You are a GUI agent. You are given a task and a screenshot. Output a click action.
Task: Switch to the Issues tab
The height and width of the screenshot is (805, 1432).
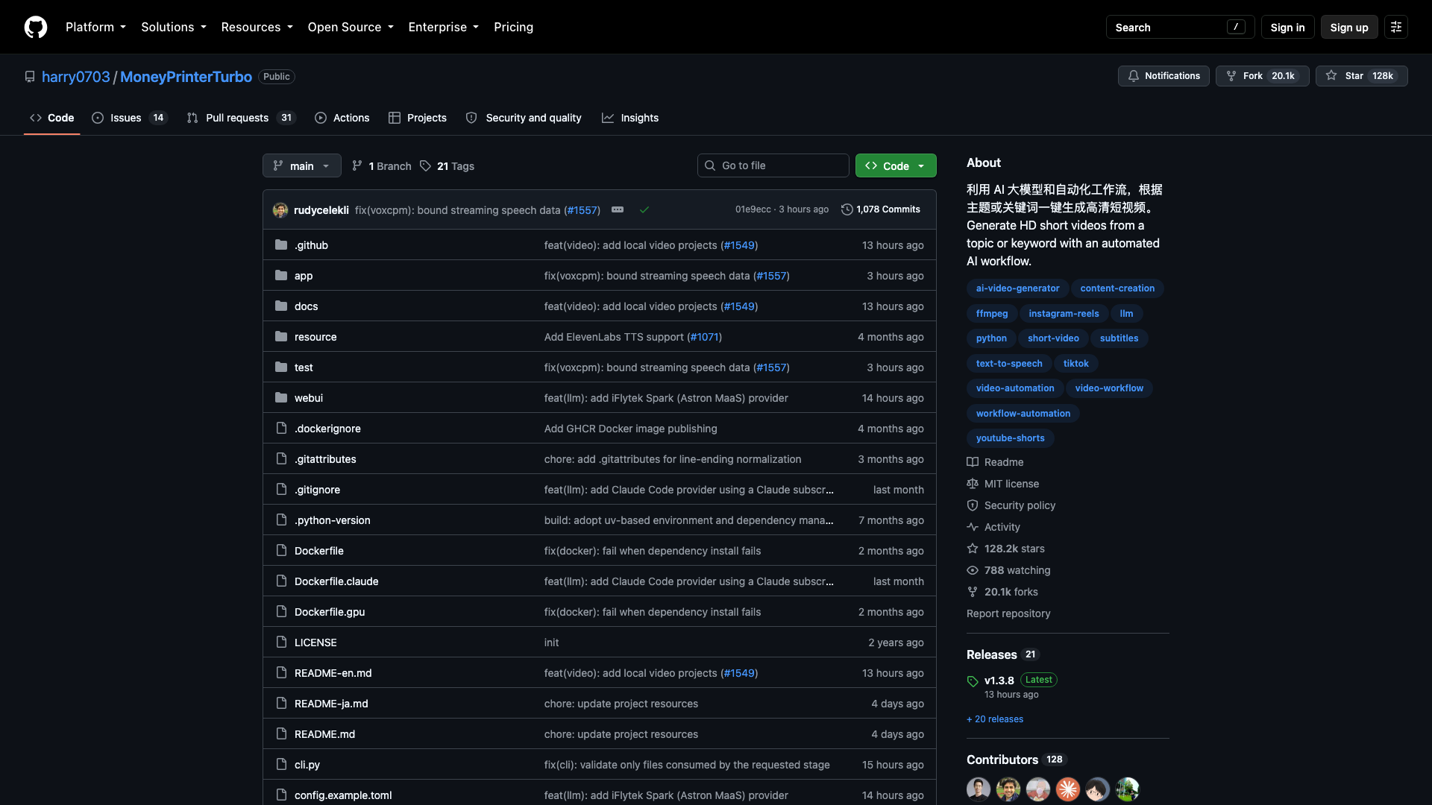coord(130,118)
